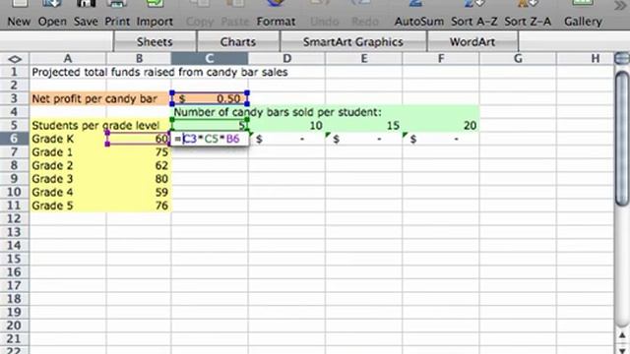Select row 1 header

click(15, 72)
